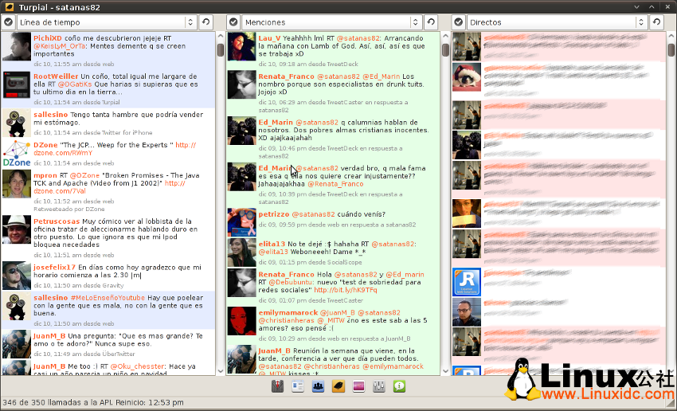Click the green info about icon
This screenshot has height=411, width=677.
(x=399, y=386)
